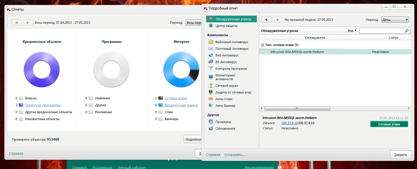This screenshot has width=417, height=169.
Task: Click Обновление globe icon
Action: tap(211, 128)
